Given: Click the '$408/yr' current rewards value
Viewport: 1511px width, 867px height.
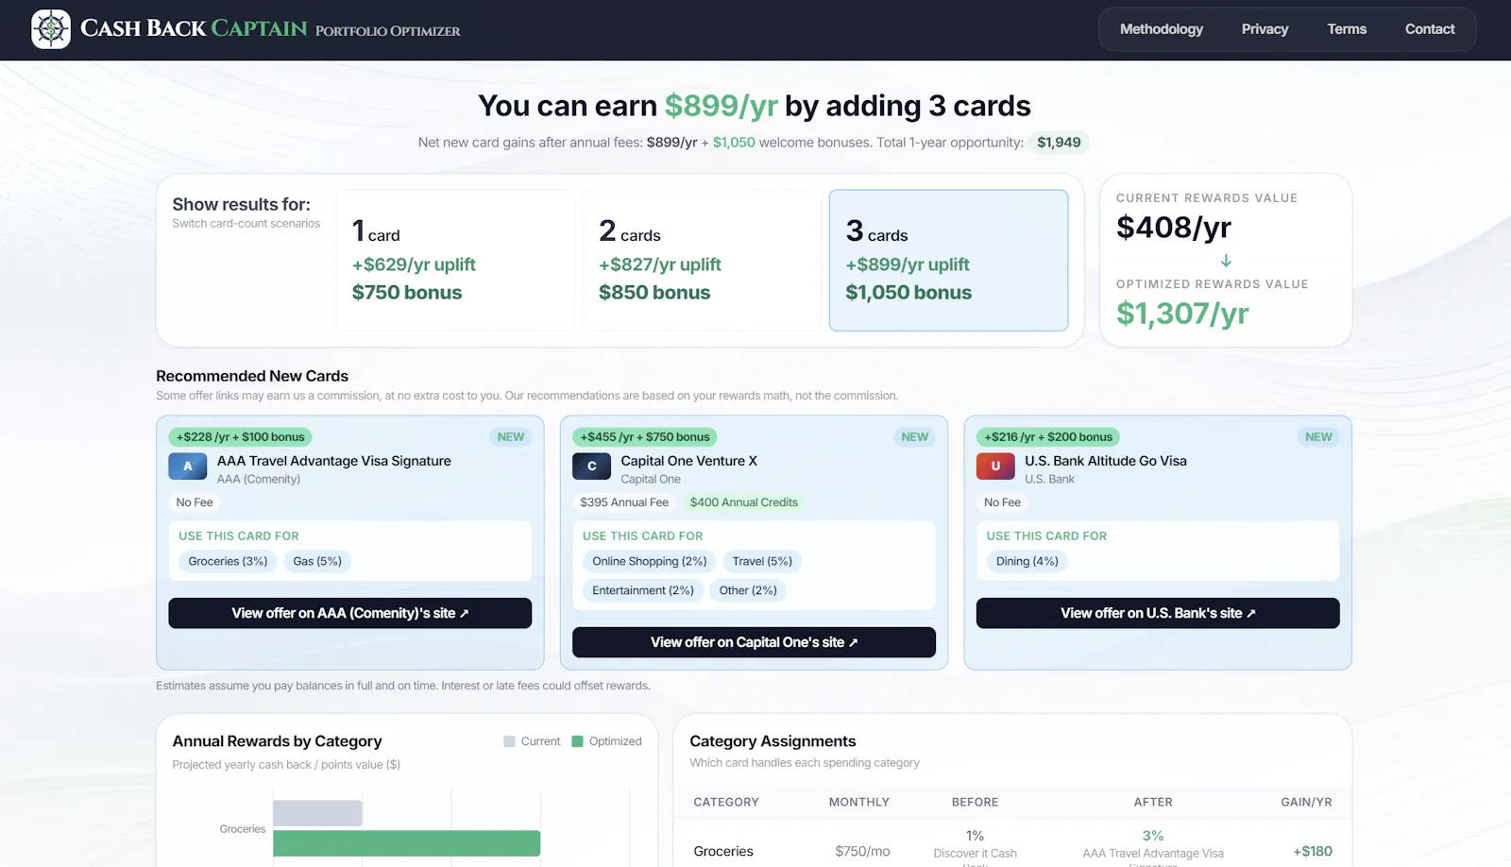Looking at the screenshot, I should 1174,228.
